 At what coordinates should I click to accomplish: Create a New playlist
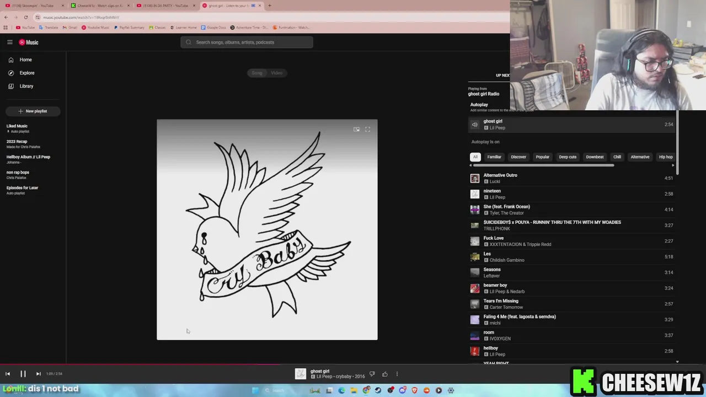[x=33, y=111]
